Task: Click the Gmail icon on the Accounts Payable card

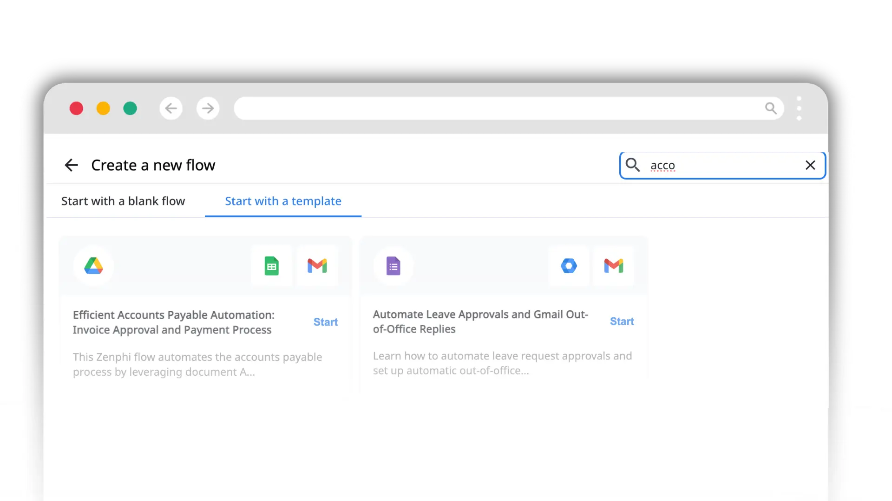Action: click(317, 266)
